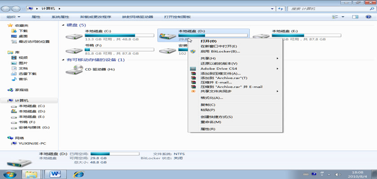Select 格式化(A)... in the context menu
The height and width of the screenshot is (179, 377).
click(211, 98)
